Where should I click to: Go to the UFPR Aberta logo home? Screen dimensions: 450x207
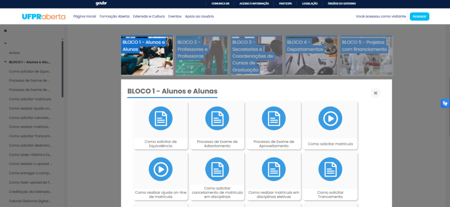[44, 17]
